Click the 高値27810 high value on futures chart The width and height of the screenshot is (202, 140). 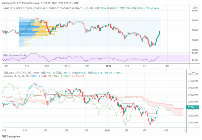pyautogui.click(x=112, y=8)
